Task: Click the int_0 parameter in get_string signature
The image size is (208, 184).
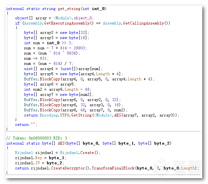Action: 98,9
